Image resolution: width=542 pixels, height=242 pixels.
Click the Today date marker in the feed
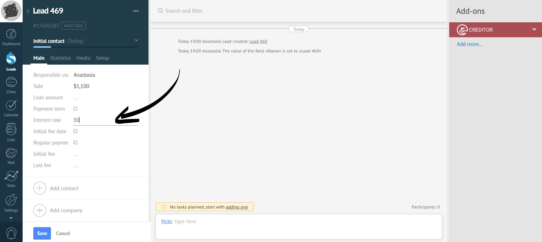pyautogui.click(x=299, y=29)
